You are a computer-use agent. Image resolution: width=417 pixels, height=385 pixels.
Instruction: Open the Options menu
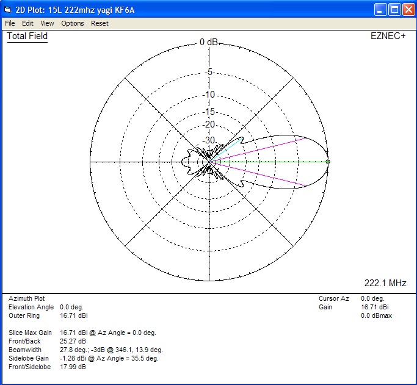click(x=73, y=23)
